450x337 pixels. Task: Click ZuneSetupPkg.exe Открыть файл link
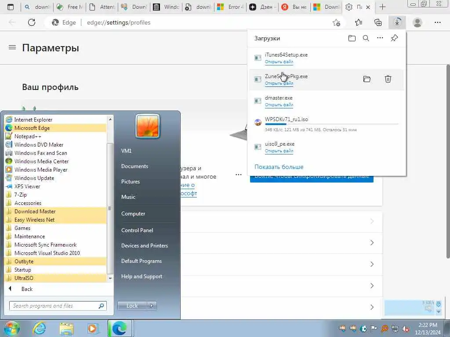click(279, 83)
